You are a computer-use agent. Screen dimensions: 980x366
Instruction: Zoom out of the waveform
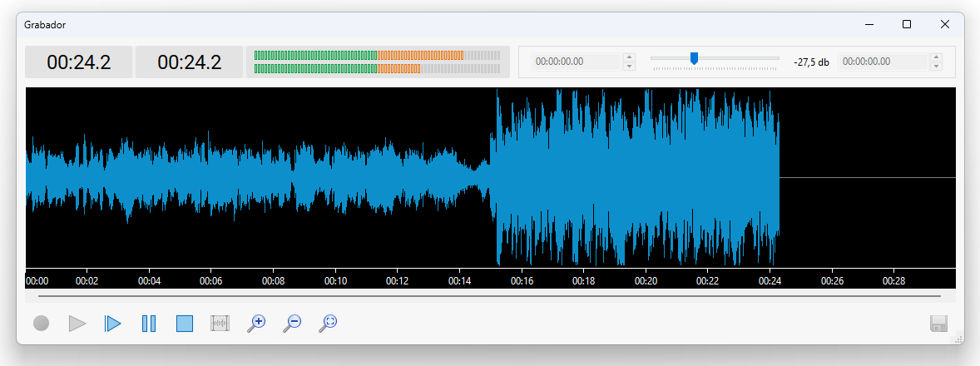click(292, 324)
